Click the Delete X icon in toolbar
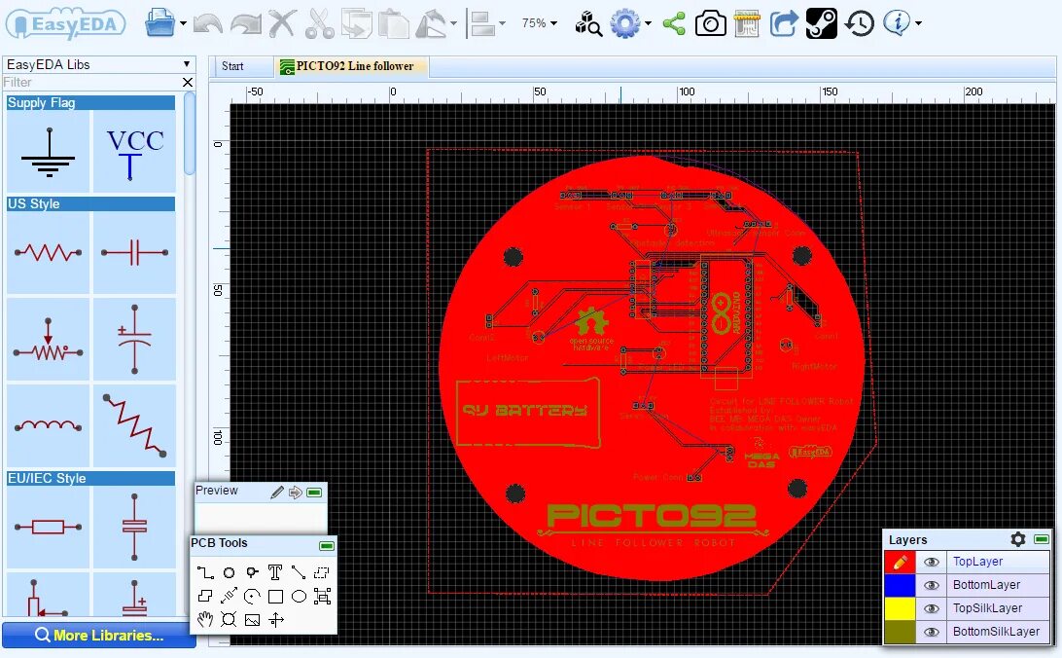This screenshot has width=1062, height=658. click(x=282, y=23)
